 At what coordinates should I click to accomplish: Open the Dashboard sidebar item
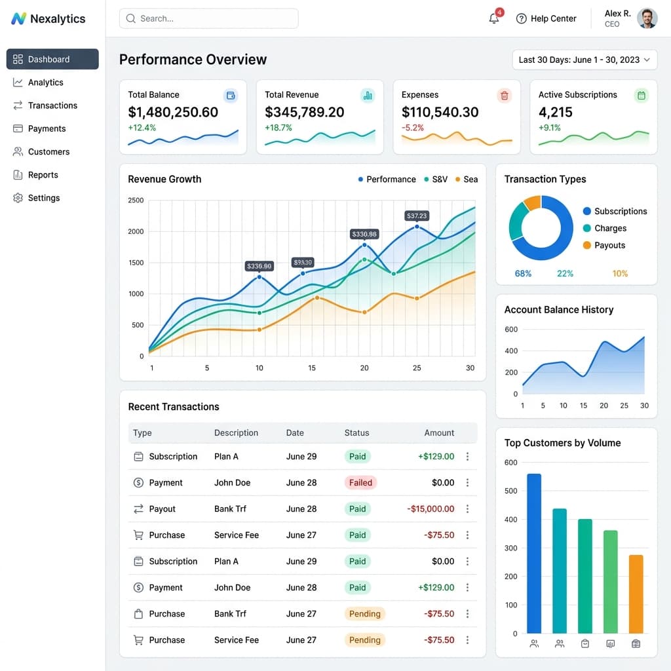(52, 59)
